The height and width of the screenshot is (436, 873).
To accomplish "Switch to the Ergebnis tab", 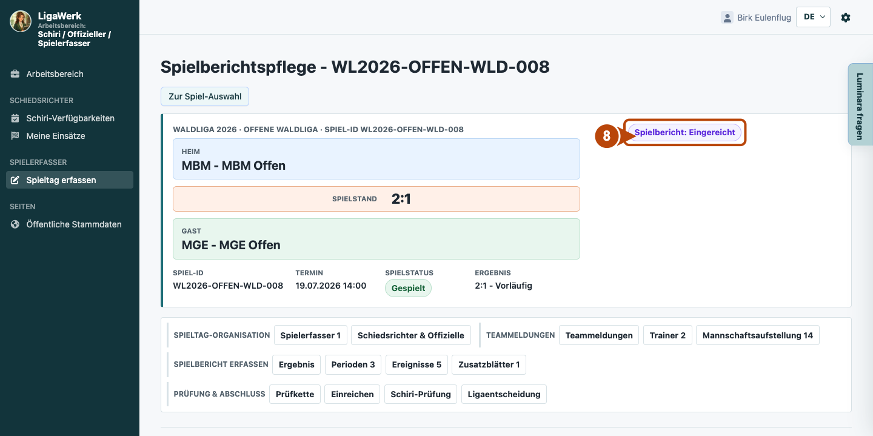I will pos(296,364).
